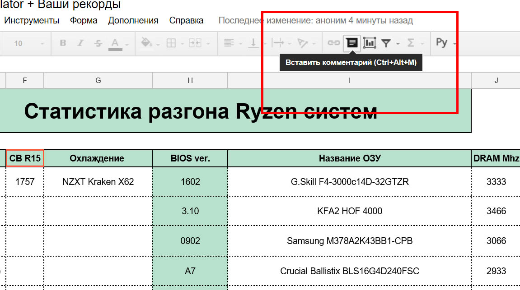Viewport: 520px width, 290px height.
Task: Select column J header
Action: [496, 80]
